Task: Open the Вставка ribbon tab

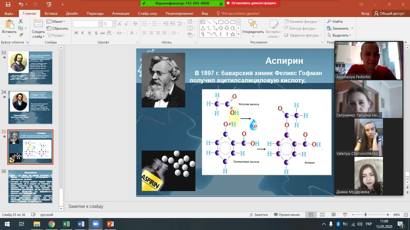Action: pyautogui.click(x=51, y=13)
